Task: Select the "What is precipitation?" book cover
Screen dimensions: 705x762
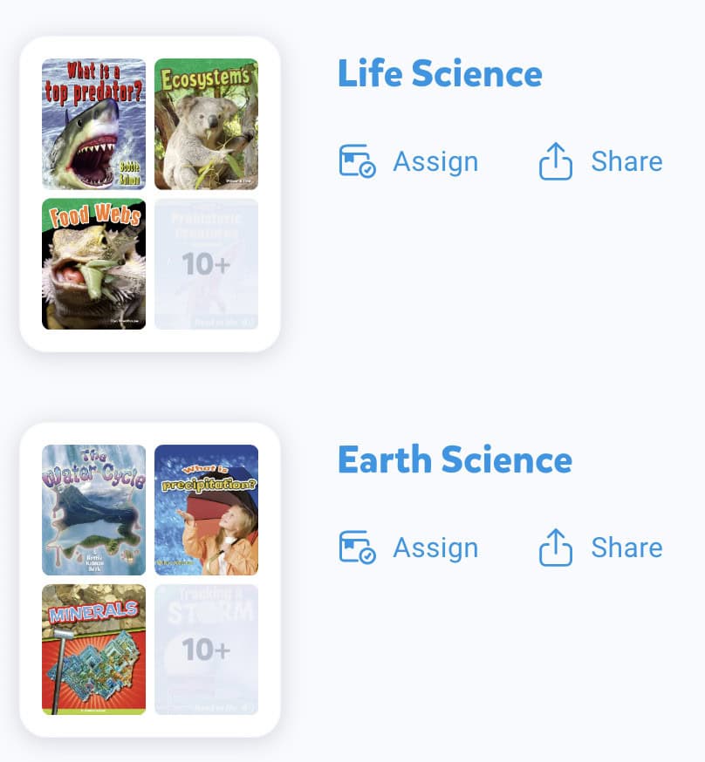Action: coord(206,510)
